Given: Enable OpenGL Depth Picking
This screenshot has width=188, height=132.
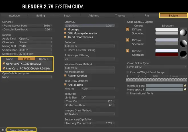Looking at the screenshot, I should (x=65, y=50).
